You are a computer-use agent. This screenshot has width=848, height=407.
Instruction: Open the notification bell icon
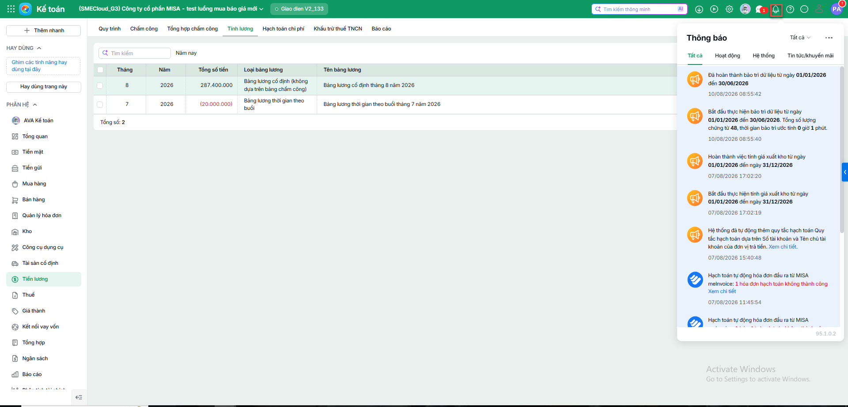(776, 9)
